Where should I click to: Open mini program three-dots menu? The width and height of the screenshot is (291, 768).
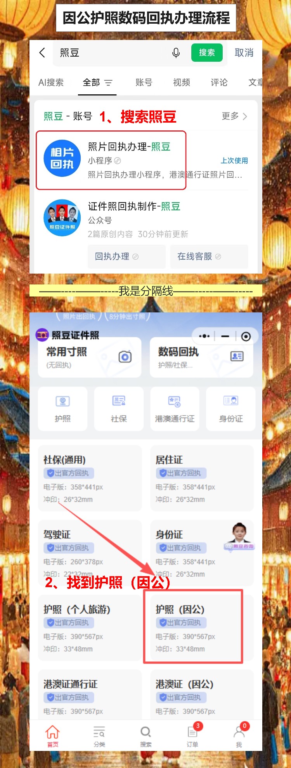204,336
